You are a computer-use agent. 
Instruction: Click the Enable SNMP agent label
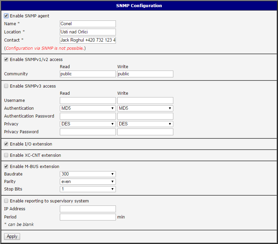click(30, 16)
